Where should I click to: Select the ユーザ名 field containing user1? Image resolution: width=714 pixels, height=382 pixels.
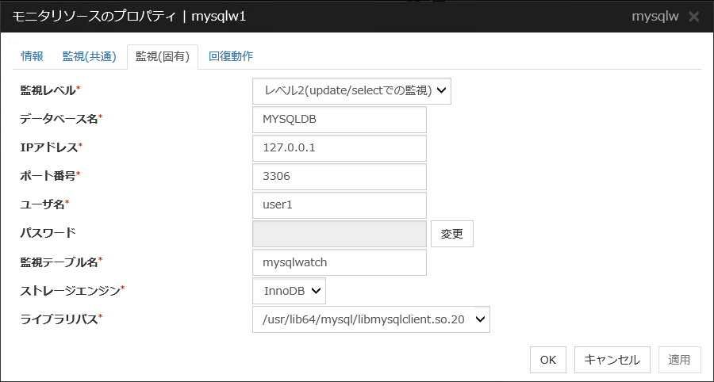pos(339,204)
